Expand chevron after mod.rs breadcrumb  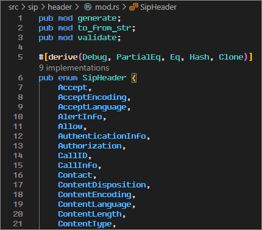tap(124, 7)
